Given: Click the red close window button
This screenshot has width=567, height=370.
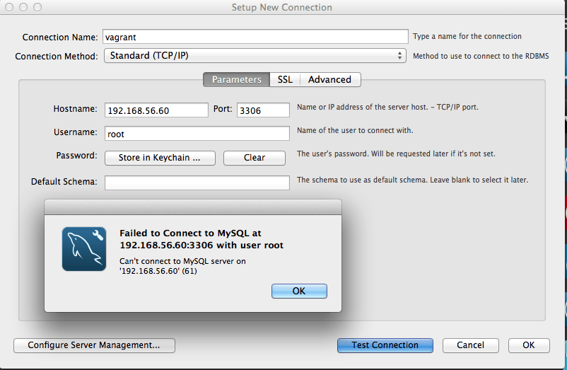Looking at the screenshot, I should coord(10,7).
